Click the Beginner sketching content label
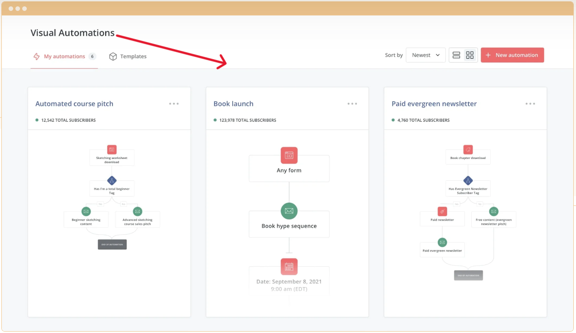 (86, 222)
